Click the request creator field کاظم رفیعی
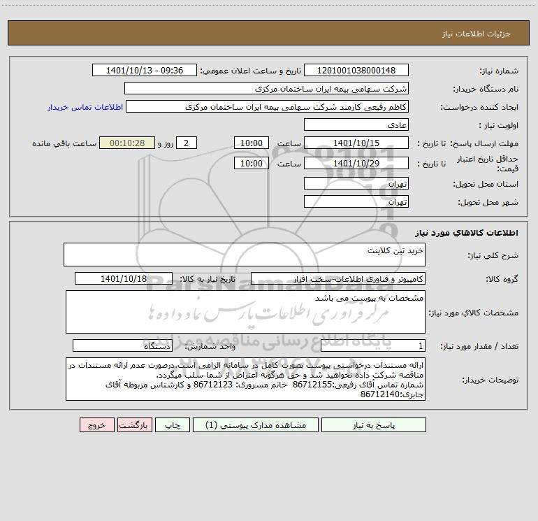The width and height of the screenshot is (538, 521). [268, 107]
